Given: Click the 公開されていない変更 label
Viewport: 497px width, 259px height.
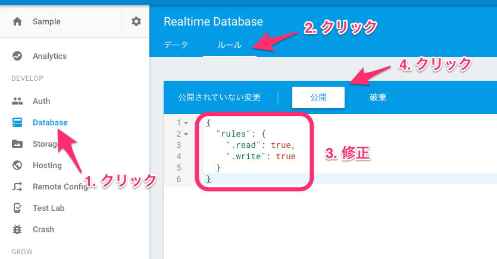Looking at the screenshot, I should [220, 97].
